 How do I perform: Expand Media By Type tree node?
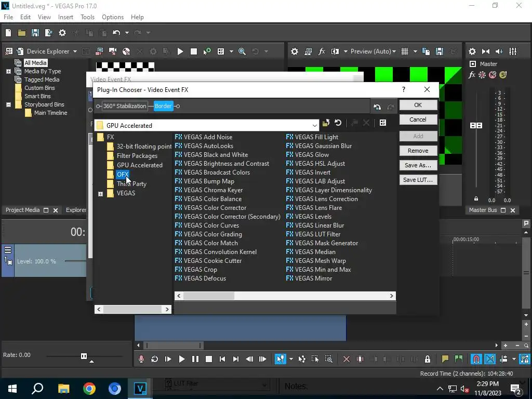(8, 71)
